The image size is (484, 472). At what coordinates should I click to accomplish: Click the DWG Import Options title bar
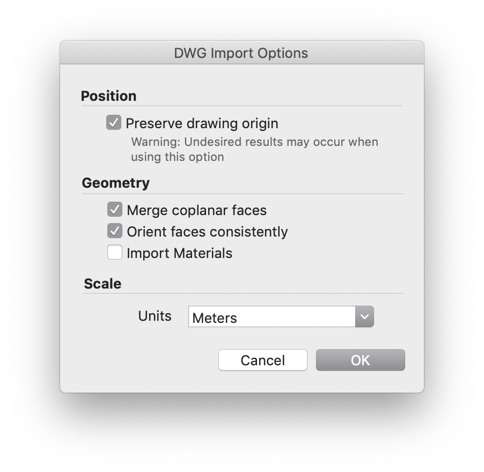coord(242,53)
